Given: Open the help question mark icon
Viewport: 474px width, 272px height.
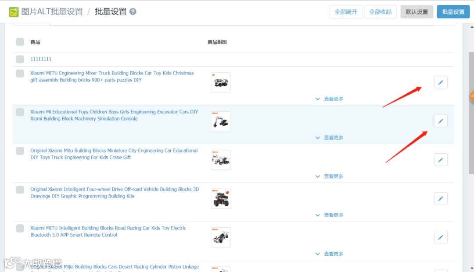Looking at the screenshot, I should pyautogui.click(x=133, y=11).
